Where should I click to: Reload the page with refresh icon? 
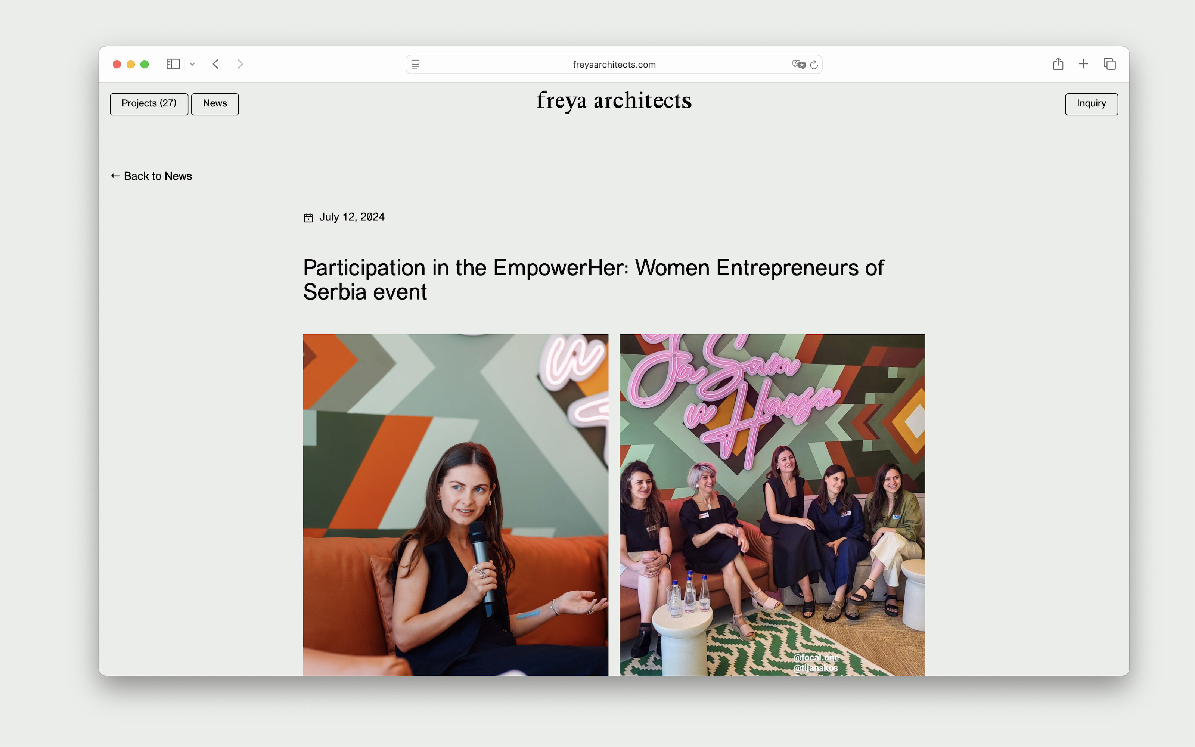[814, 65]
